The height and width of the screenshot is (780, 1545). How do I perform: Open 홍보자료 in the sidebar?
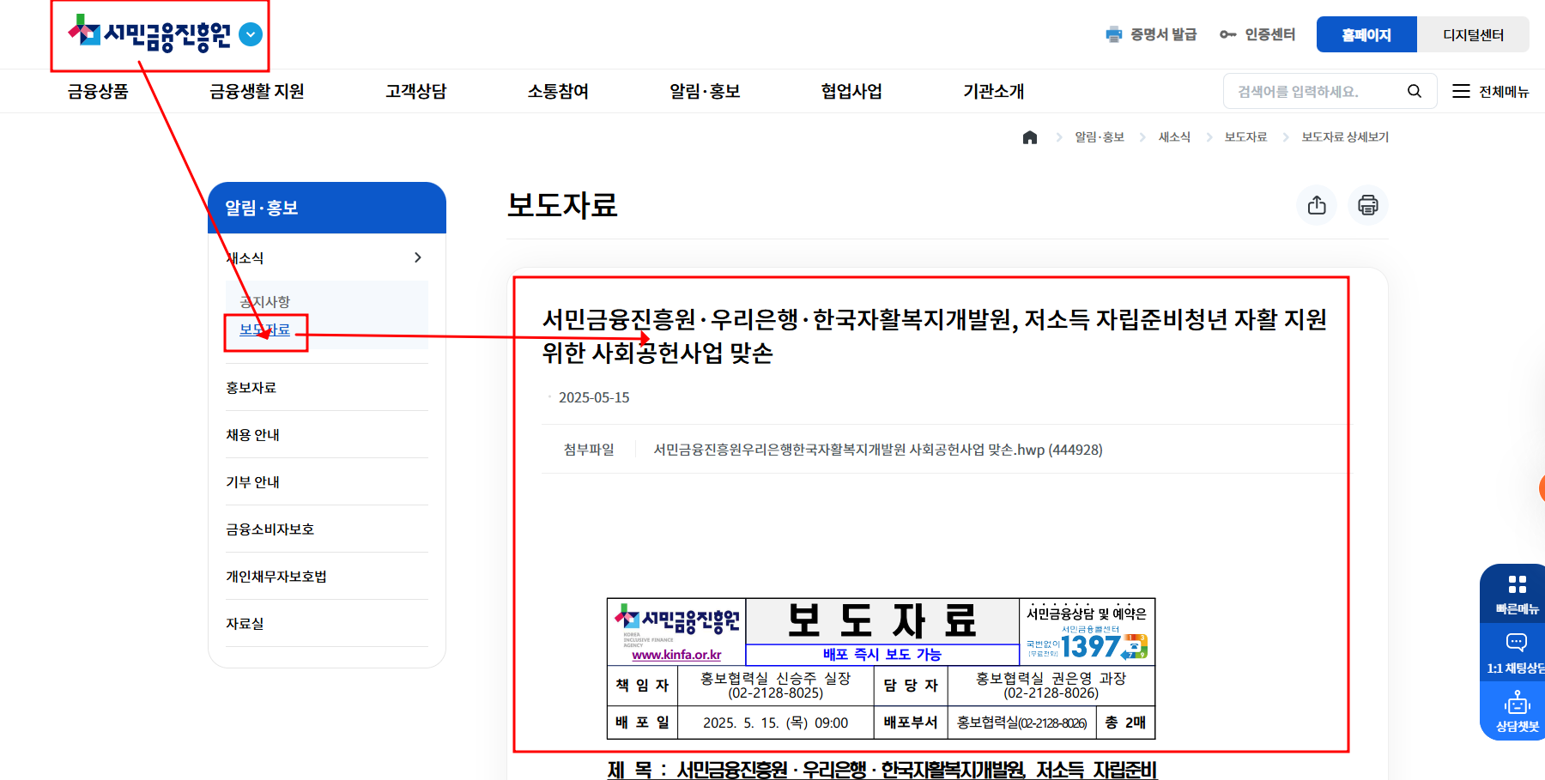click(x=251, y=388)
